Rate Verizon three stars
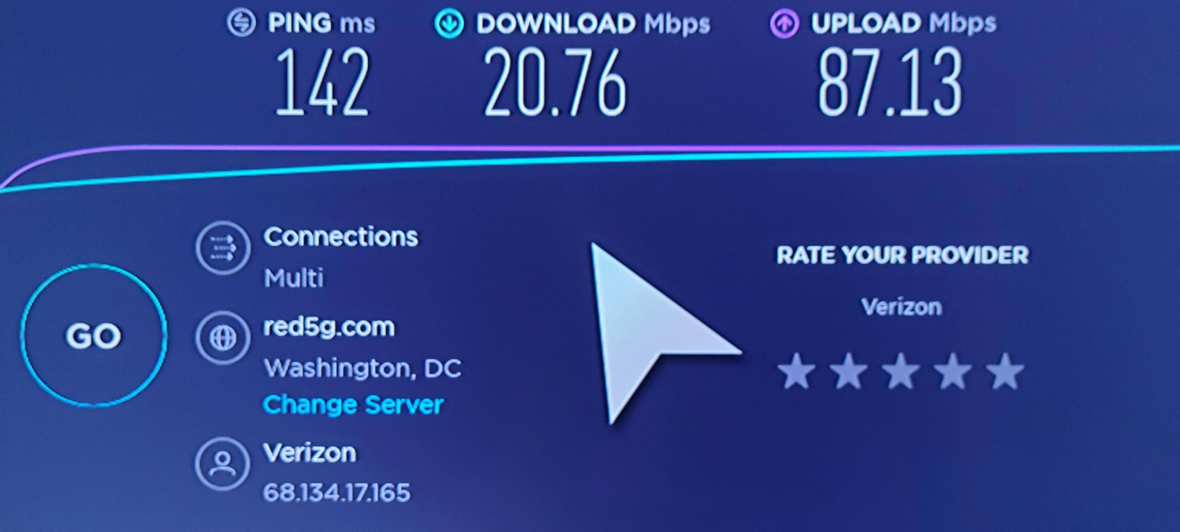This screenshot has height=532, width=1180. tap(901, 370)
